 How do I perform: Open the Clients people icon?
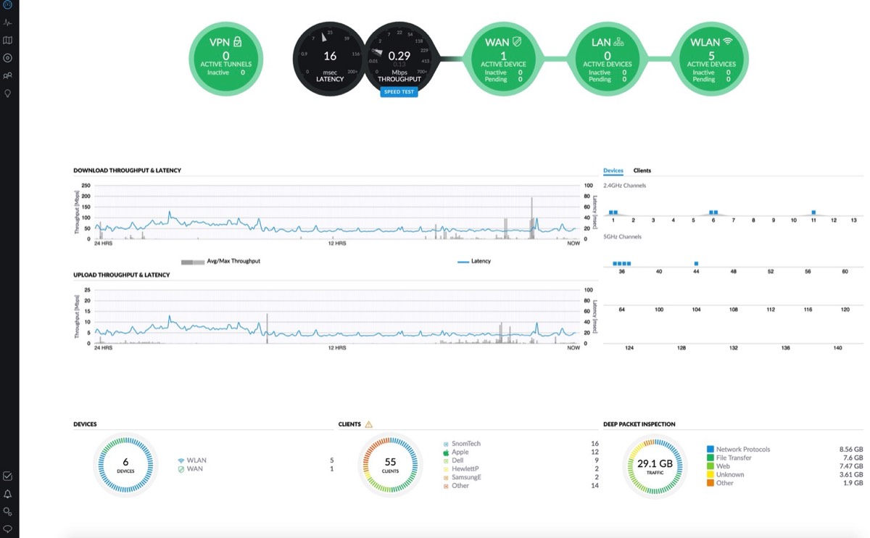pyautogui.click(x=8, y=75)
